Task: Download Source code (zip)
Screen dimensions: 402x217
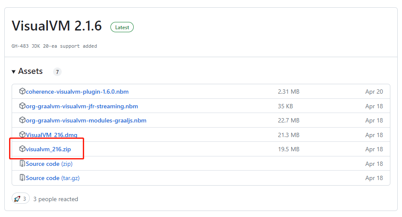Action: click(x=49, y=164)
